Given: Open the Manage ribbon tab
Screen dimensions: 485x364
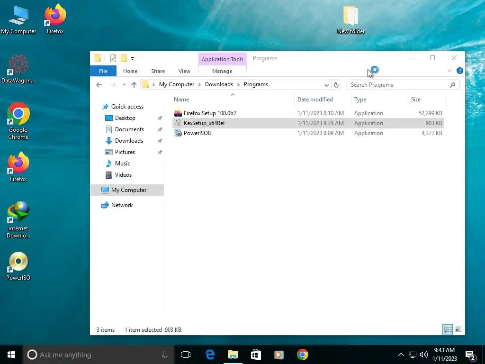Looking at the screenshot, I should [222, 71].
